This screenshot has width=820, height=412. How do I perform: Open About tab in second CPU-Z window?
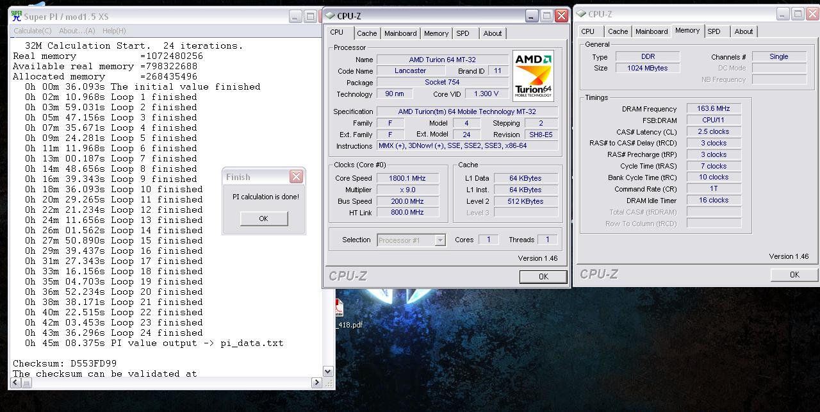tap(744, 31)
